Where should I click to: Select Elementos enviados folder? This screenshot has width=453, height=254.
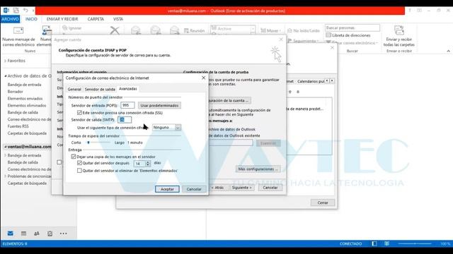click(25, 99)
